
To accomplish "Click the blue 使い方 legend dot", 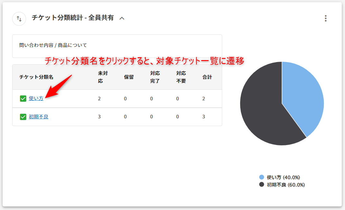I will click(x=261, y=177).
